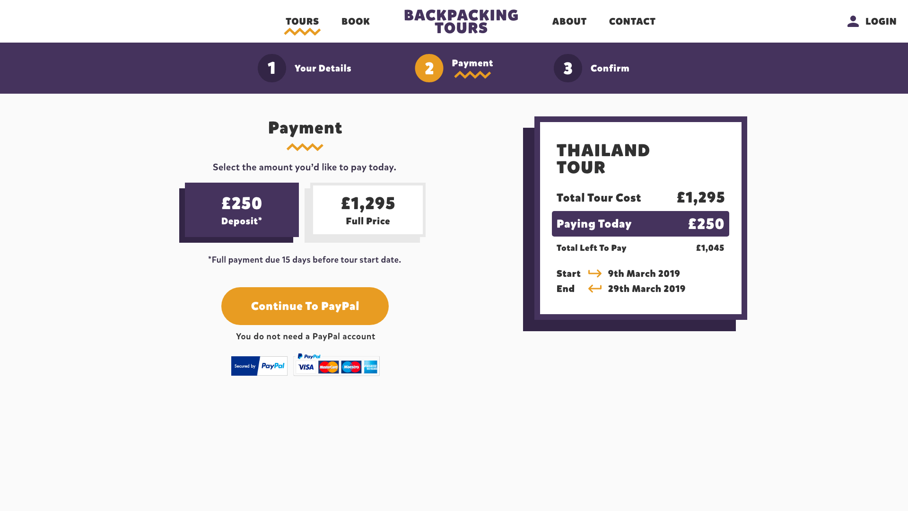Viewport: 908px width, 511px height.
Task: Click the Backpacking Tours logo
Action: point(461,22)
